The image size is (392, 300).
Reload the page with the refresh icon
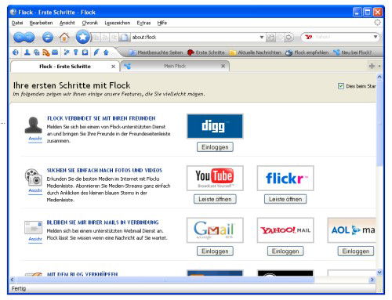click(x=48, y=38)
